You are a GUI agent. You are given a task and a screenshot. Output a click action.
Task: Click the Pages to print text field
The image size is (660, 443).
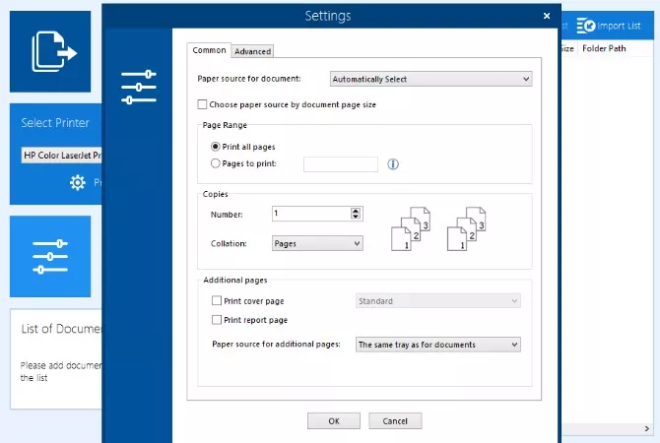341,164
